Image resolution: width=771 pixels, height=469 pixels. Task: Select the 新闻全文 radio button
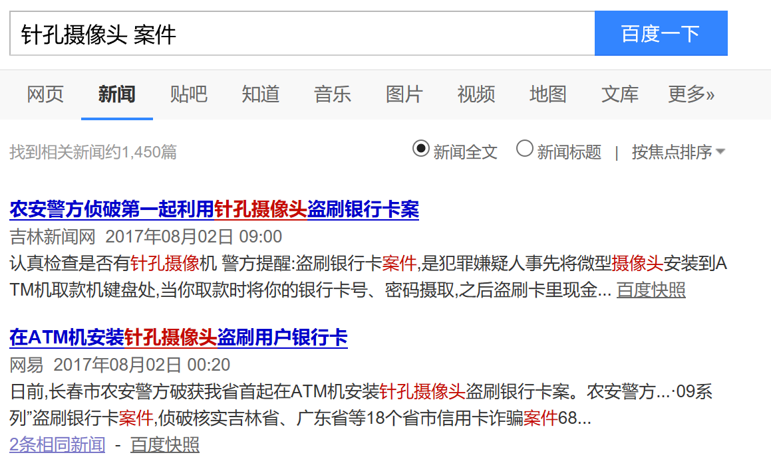[421, 148]
